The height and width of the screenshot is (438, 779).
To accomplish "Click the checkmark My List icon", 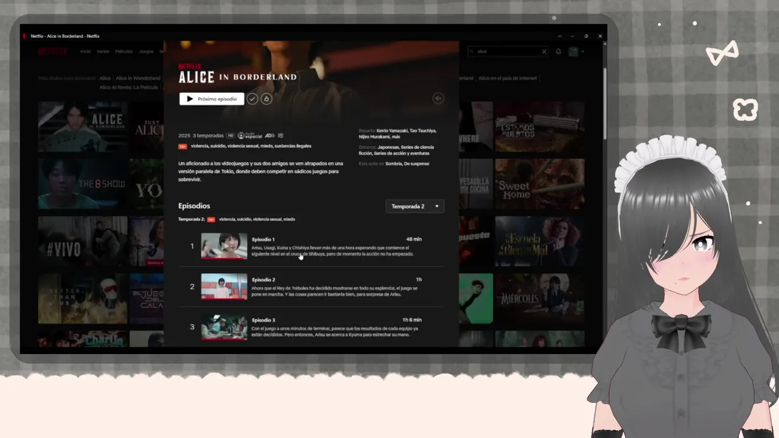I will click(x=253, y=99).
